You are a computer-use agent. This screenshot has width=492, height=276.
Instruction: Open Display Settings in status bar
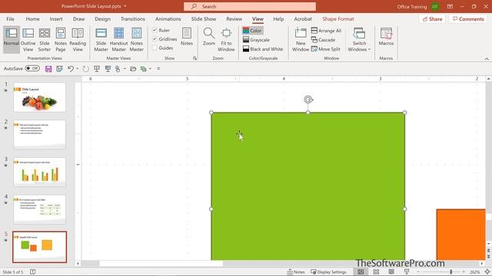pyautogui.click(x=328, y=272)
